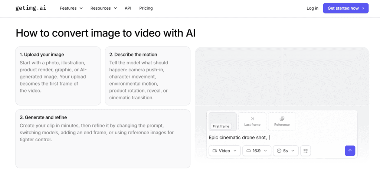
Task: Click the Resources chevron arrow
Action: pos(115,8)
